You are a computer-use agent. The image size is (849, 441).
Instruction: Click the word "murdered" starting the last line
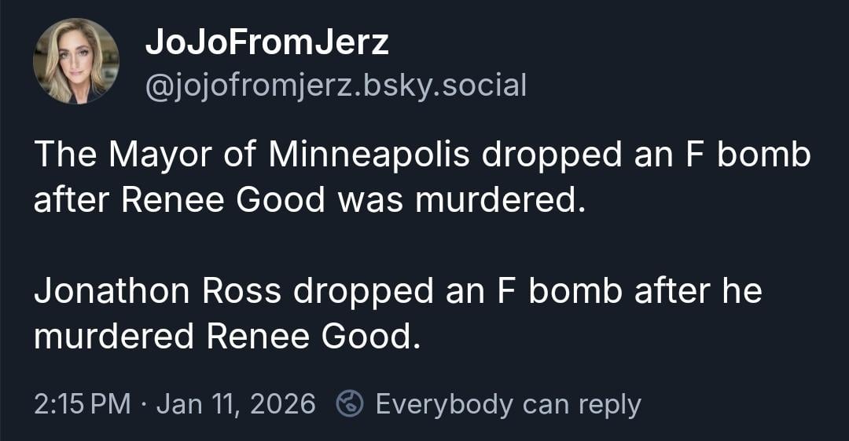pyautogui.click(x=113, y=336)
